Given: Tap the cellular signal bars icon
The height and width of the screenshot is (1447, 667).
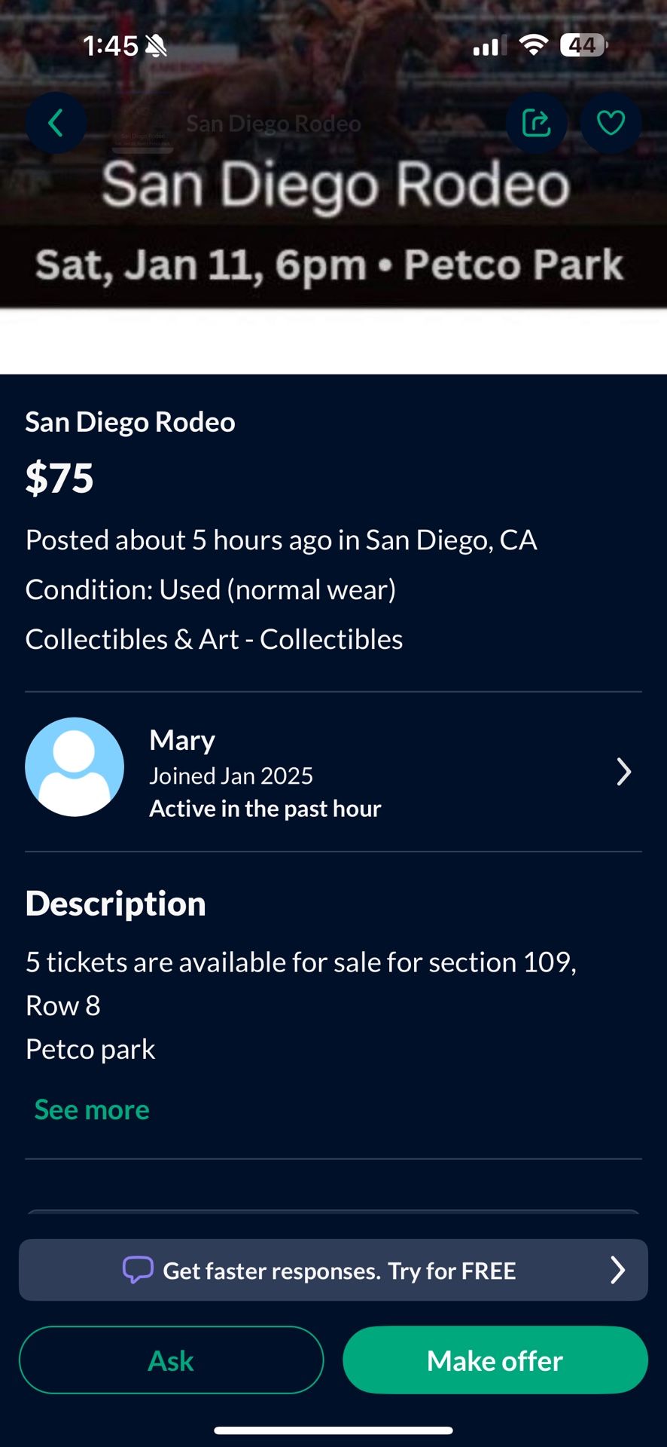Looking at the screenshot, I should [489, 46].
